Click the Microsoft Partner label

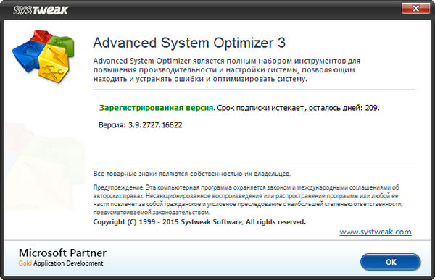click(x=62, y=253)
